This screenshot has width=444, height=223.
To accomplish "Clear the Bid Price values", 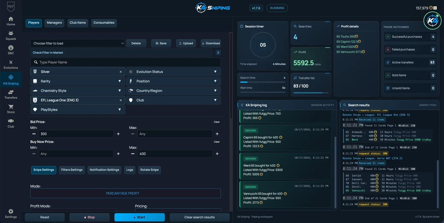I will (217, 122).
